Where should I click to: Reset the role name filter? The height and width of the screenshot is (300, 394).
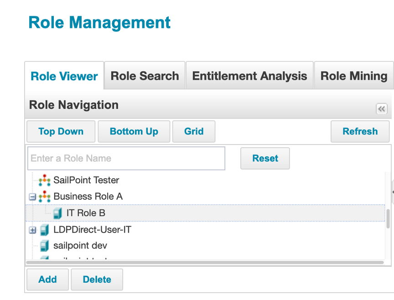pyautogui.click(x=265, y=159)
